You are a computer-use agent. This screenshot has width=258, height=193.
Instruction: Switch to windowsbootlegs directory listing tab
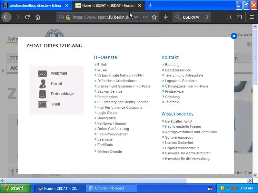click(x=36, y=5)
